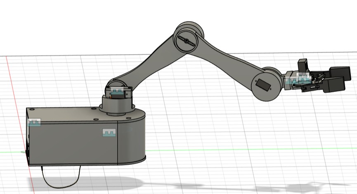Image resolution: width=357 pixels, height=194 pixels.
Task: Select the dark rectangular cutout on wrist disc
Action: (263, 85)
